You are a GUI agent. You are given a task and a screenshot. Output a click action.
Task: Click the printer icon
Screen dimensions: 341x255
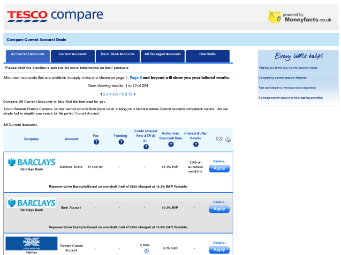click(x=228, y=139)
